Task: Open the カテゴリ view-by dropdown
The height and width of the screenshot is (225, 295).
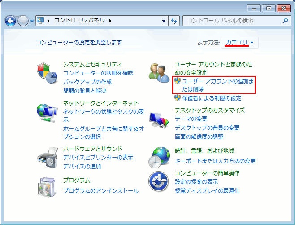Action: click(x=239, y=43)
